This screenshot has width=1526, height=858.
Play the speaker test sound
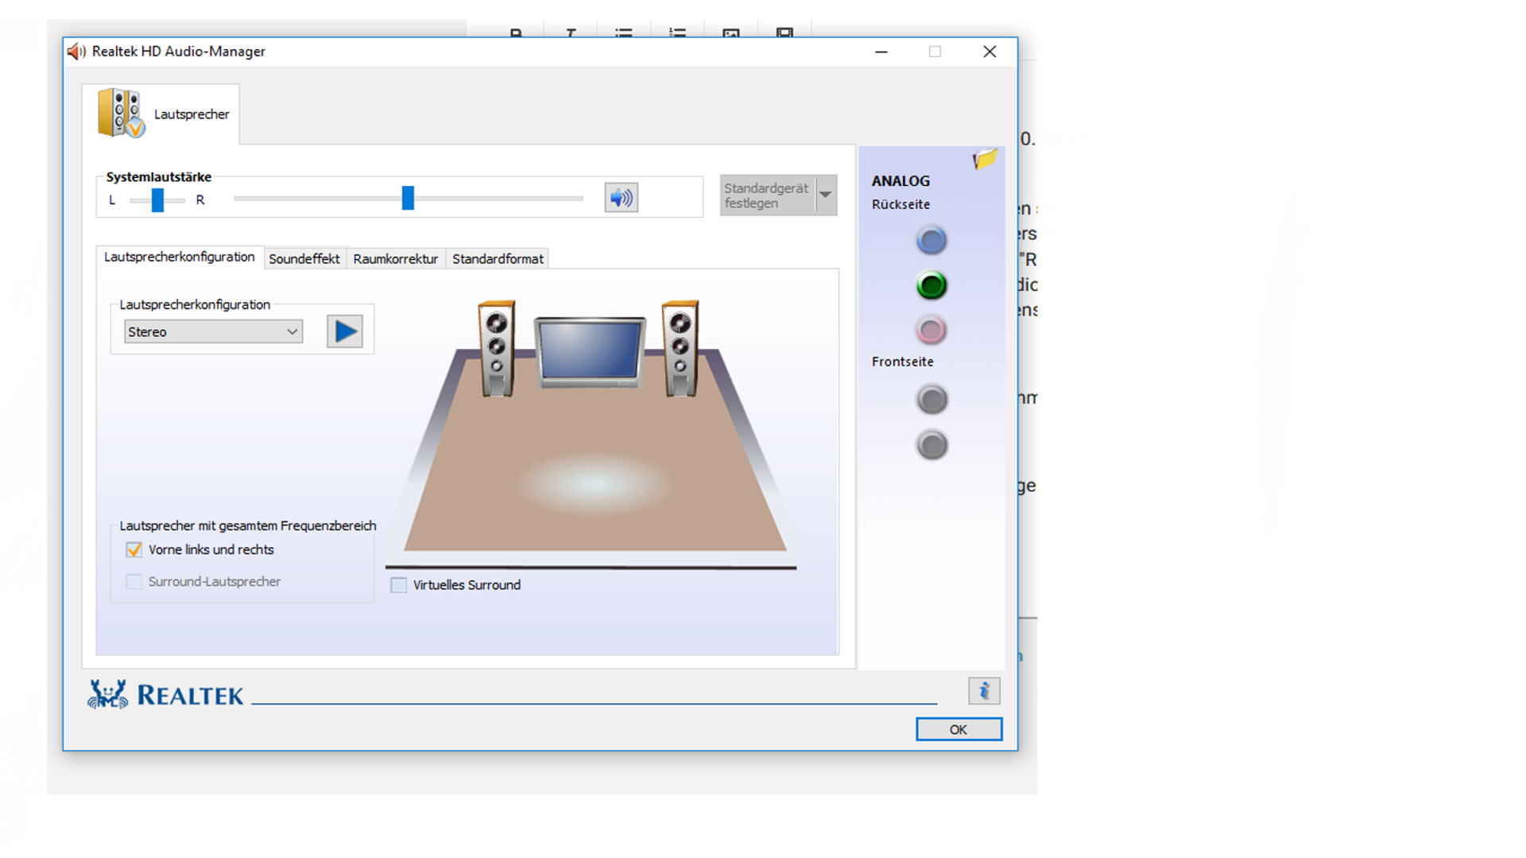click(345, 331)
